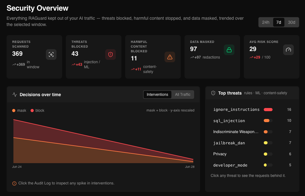Click the Jun 24 axis label
Image resolution: width=305 pixels, height=196 pixels.
[x=17, y=167]
